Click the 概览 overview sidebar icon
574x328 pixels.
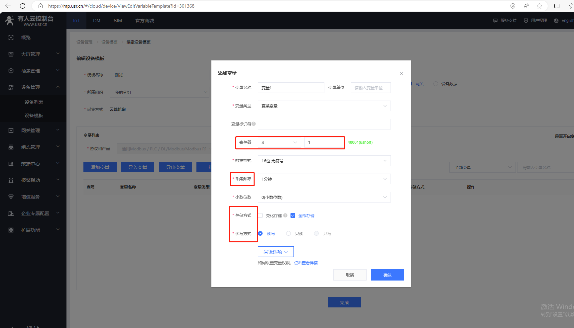[11, 38]
